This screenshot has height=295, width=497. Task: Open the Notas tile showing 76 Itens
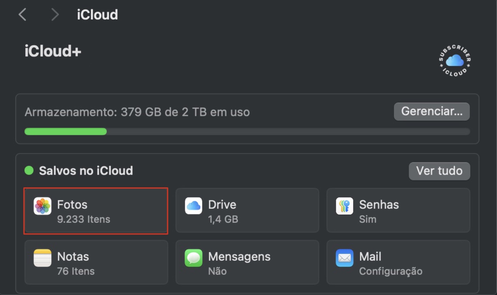tap(96, 262)
